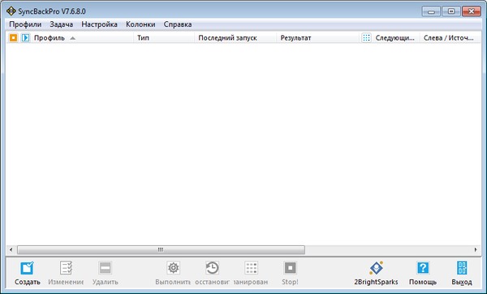487x294 pixels.
Task: Open the Настройка menu
Action: coord(99,24)
